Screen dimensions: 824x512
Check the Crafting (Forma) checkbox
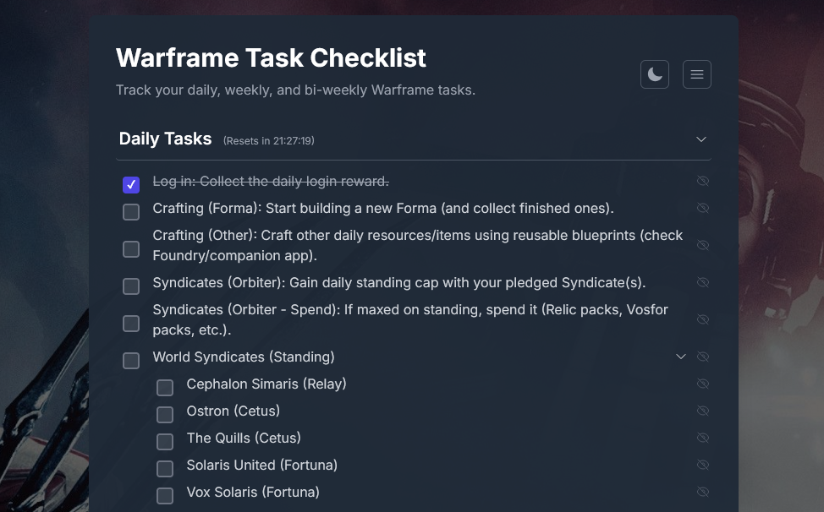tap(131, 211)
